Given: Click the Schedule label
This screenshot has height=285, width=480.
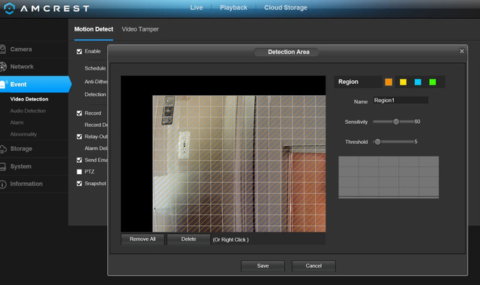Looking at the screenshot, I should coord(95,68).
